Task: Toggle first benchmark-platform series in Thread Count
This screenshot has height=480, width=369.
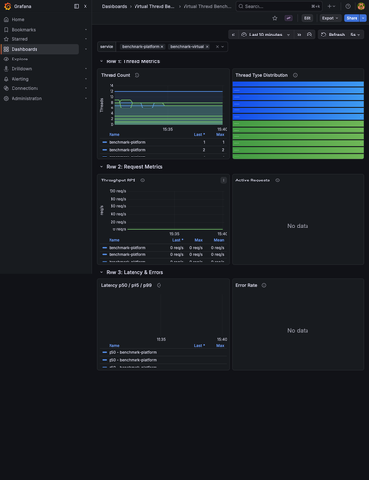Action: [x=127, y=142]
